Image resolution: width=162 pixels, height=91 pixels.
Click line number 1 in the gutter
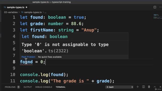[14, 17]
